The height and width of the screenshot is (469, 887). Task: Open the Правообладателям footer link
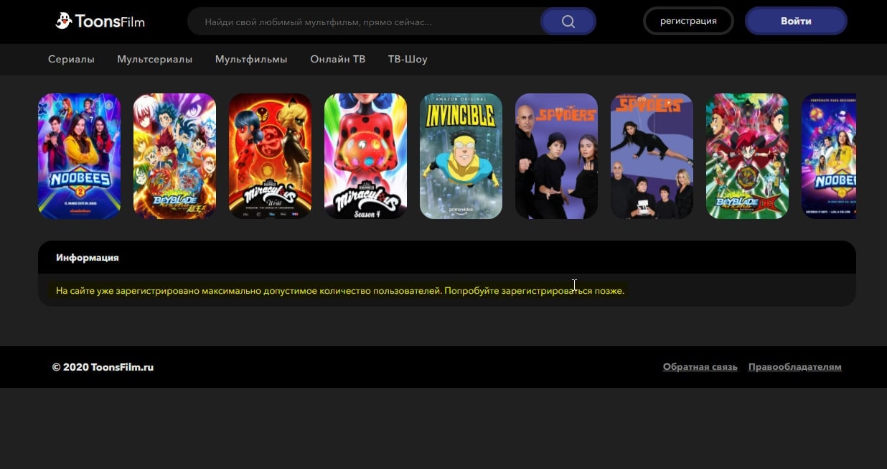794,367
